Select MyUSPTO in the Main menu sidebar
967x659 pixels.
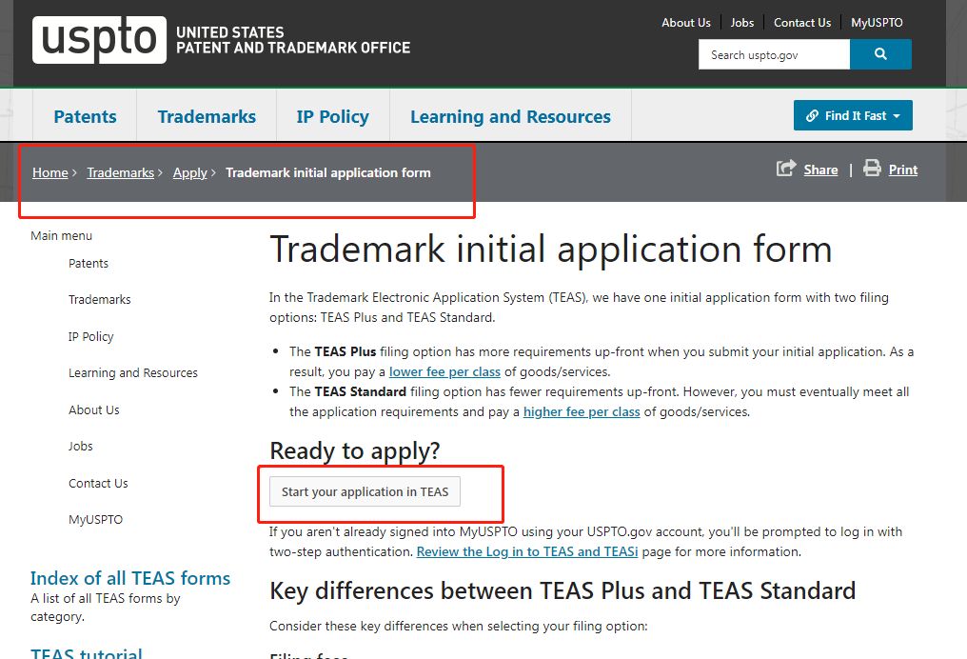coord(95,520)
